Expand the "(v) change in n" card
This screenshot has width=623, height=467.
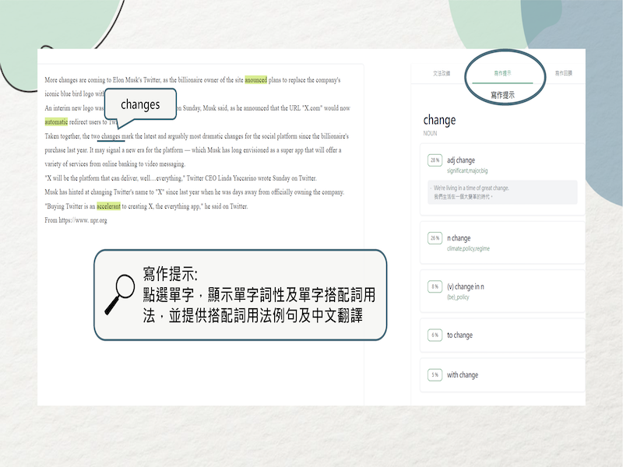502,291
